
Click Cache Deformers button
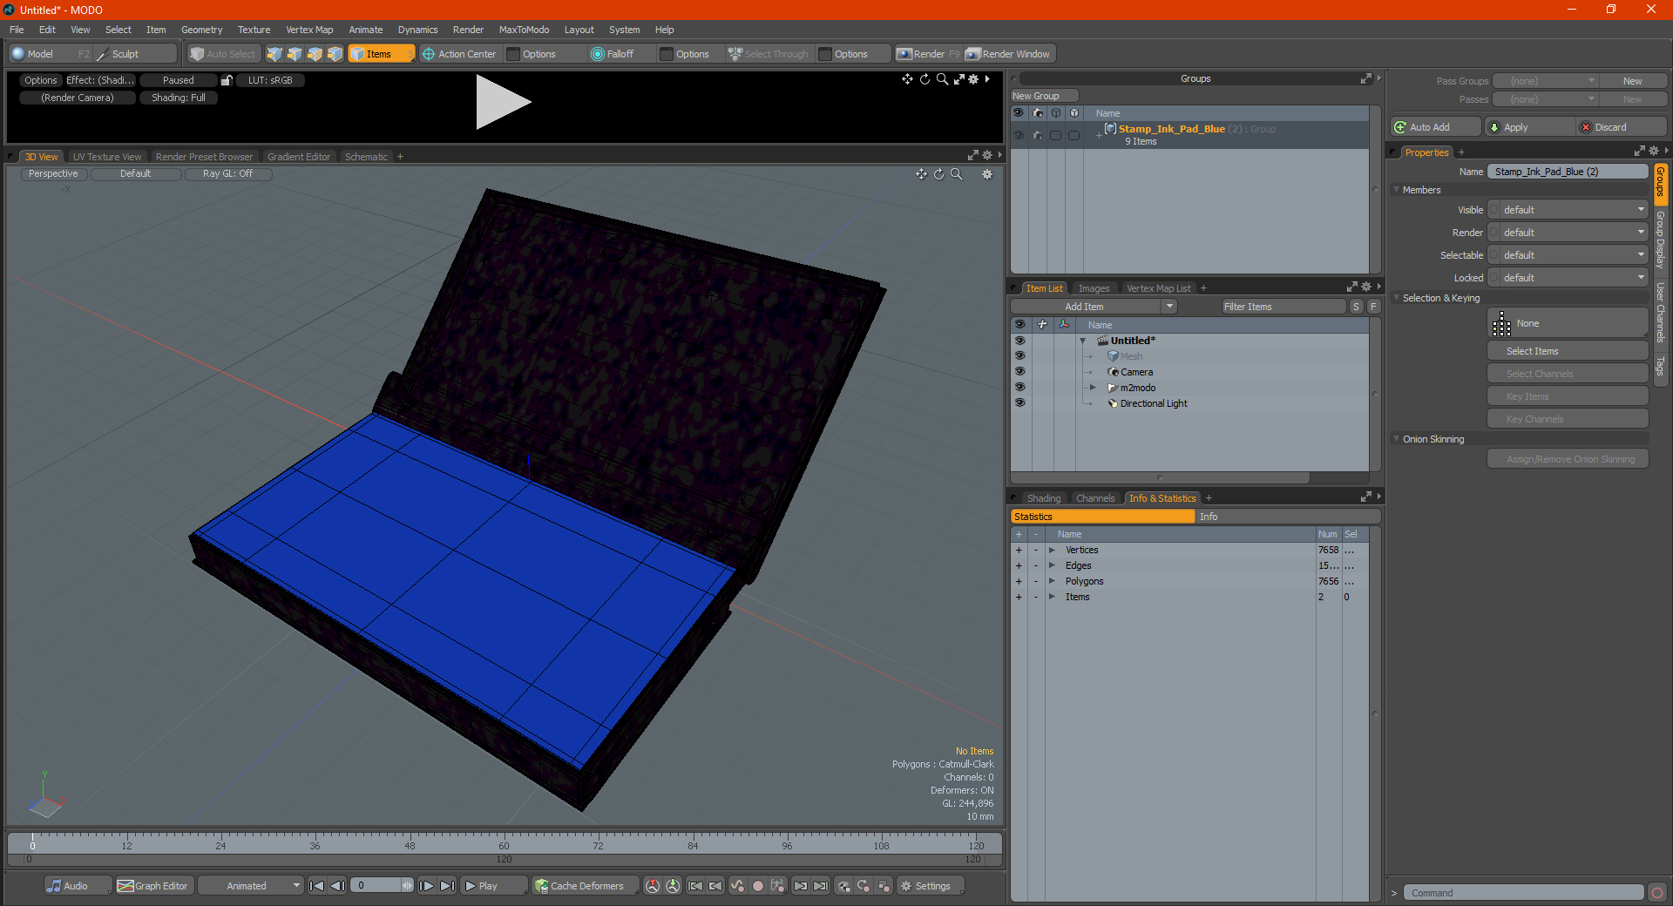click(585, 886)
